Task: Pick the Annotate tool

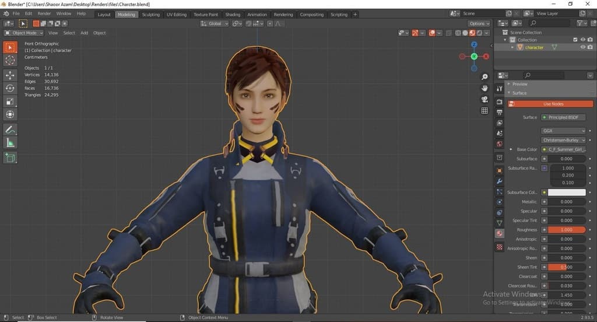Action: point(10,129)
